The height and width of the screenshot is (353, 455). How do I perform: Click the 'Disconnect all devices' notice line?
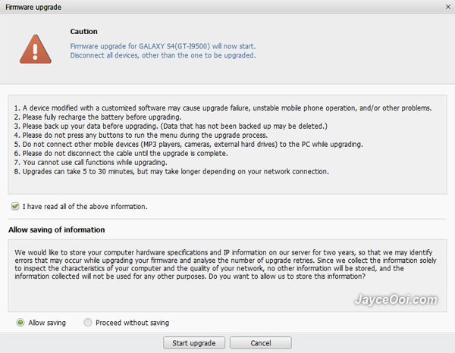pyautogui.click(x=163, y=55)
